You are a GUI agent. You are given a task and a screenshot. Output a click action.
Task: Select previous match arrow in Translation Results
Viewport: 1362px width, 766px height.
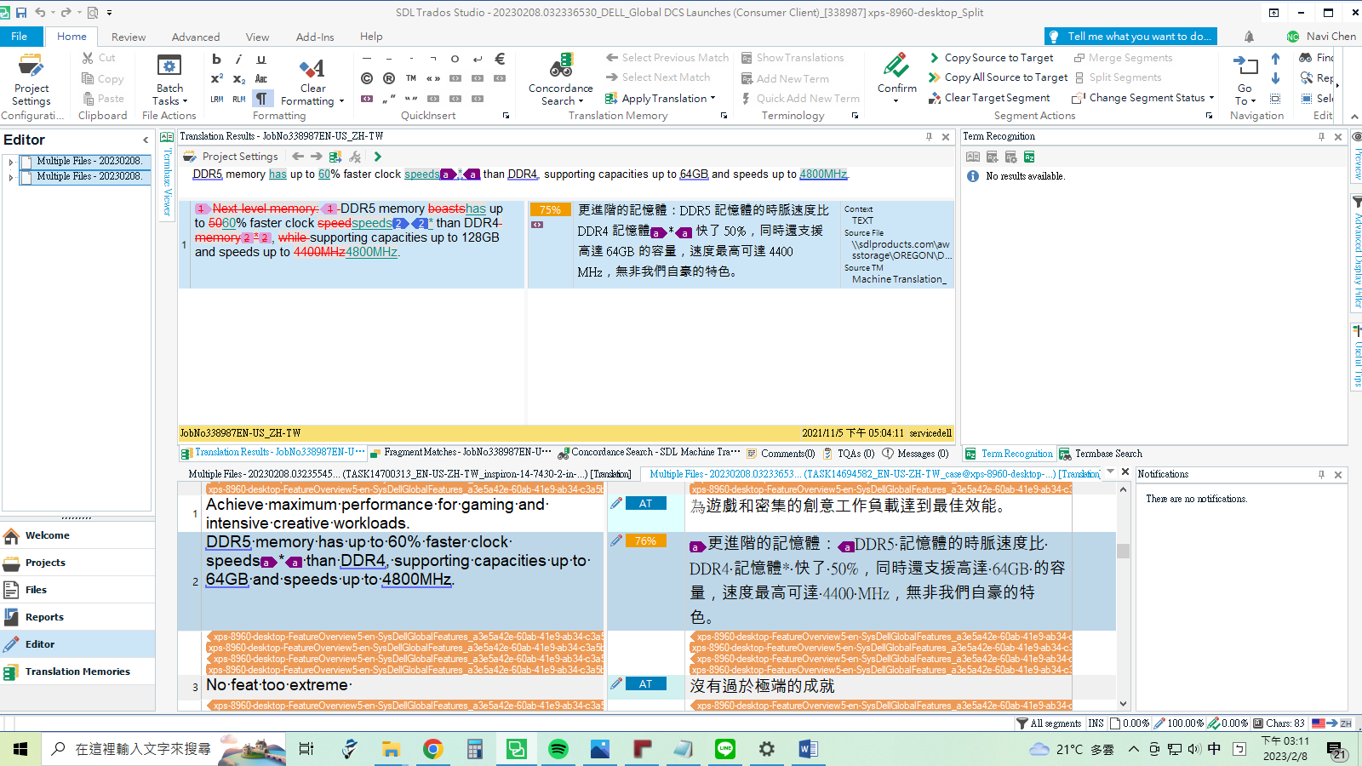click(x=298, y=157)
